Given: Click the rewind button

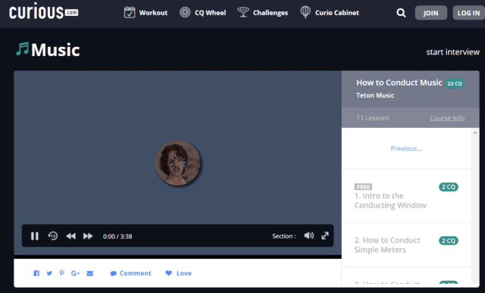Looking at the screenshot, I should pos(70,236).
